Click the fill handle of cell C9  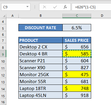(91, 57)
